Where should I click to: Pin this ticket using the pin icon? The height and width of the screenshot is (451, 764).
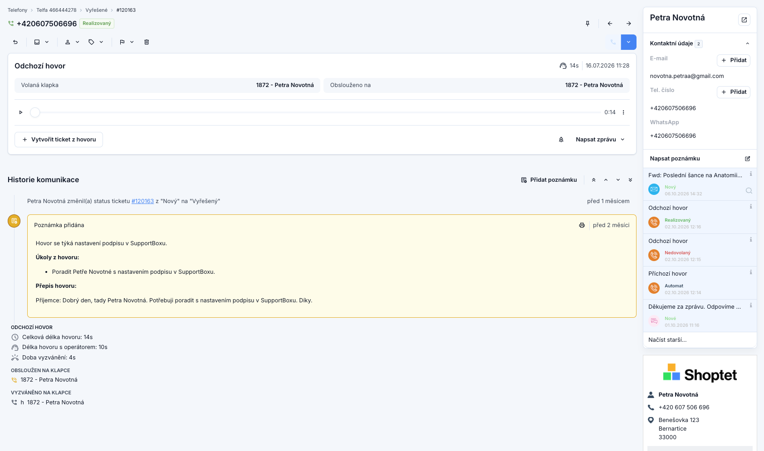(x=588, y=24)
